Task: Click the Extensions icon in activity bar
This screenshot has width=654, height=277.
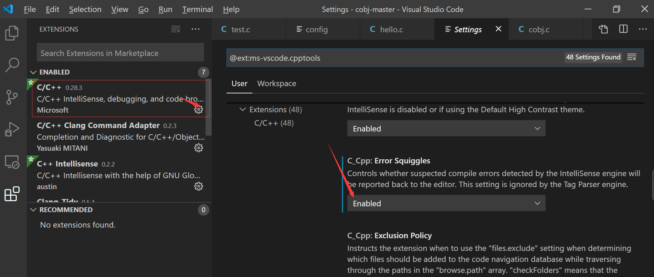Action: pyautogui.click(x=12, y=194)
